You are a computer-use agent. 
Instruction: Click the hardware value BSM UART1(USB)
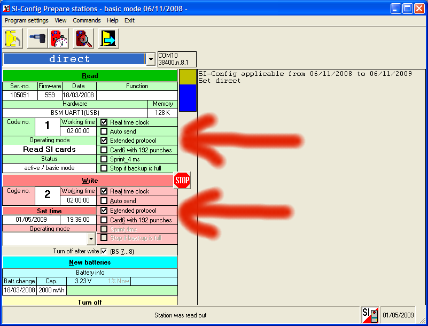click(x=75, y=112)
